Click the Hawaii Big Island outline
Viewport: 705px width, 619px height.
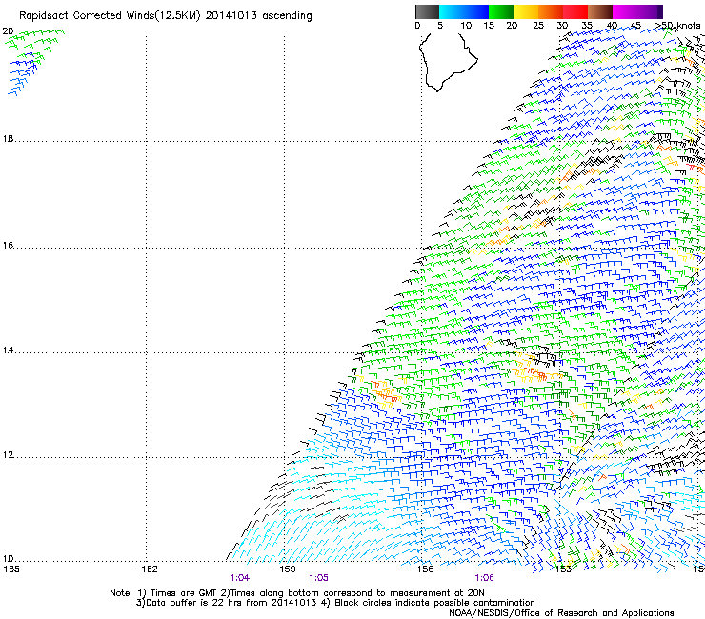tap(448, 62)
